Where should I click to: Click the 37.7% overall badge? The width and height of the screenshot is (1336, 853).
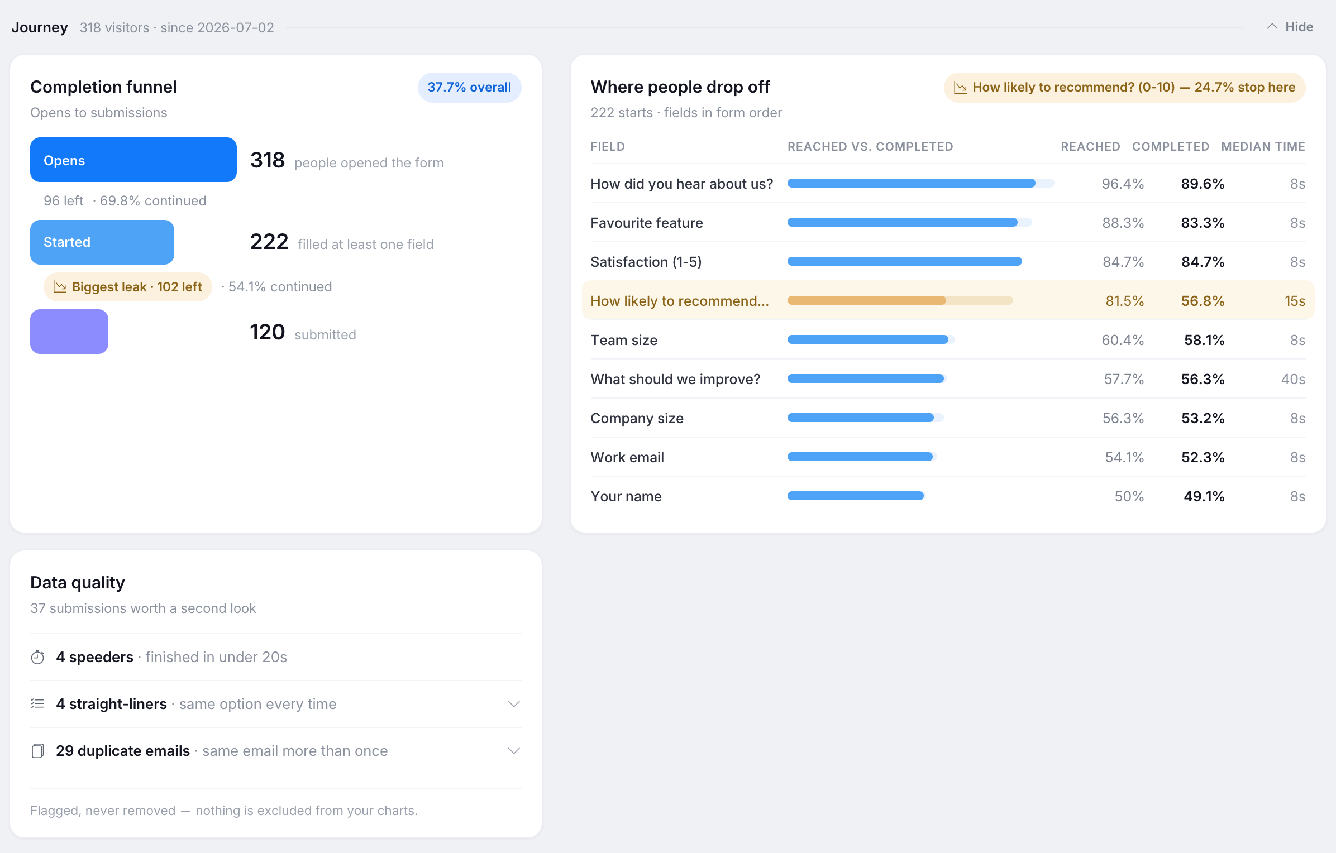coord(469,88)
